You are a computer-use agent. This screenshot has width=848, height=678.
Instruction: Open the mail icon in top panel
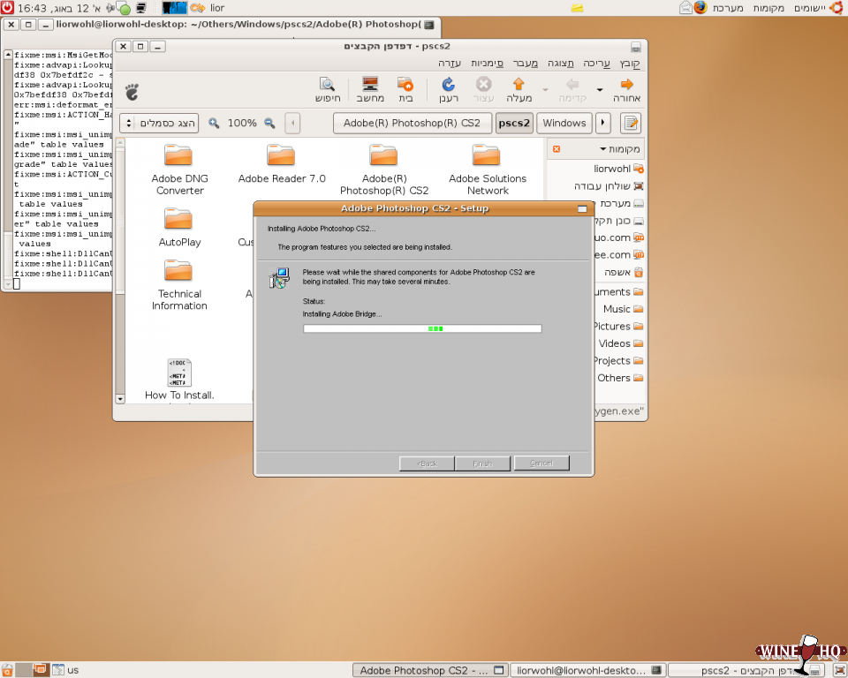[685, 8]
